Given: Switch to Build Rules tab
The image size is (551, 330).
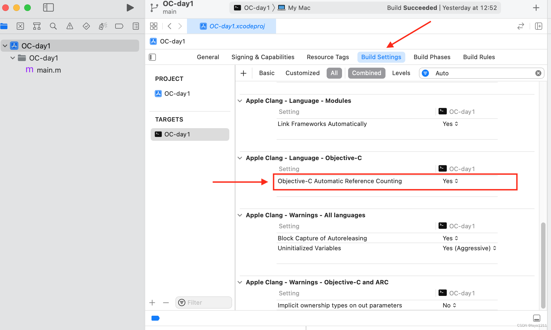Looking at the screenshot, I should 479,57.
